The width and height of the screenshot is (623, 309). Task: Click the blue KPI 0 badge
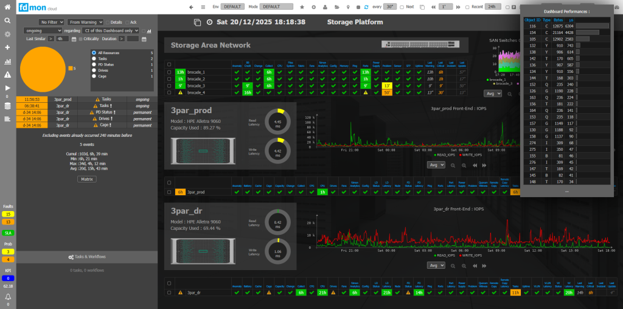click(x=8, y=278)
